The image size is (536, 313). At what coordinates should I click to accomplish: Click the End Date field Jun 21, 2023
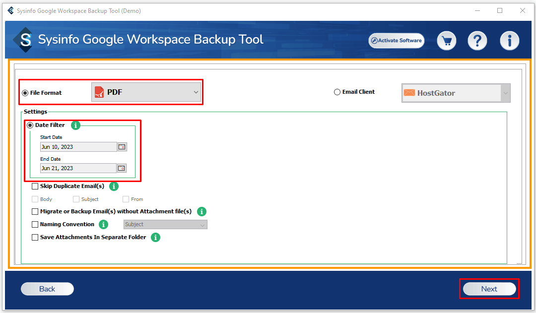[78, 168]
